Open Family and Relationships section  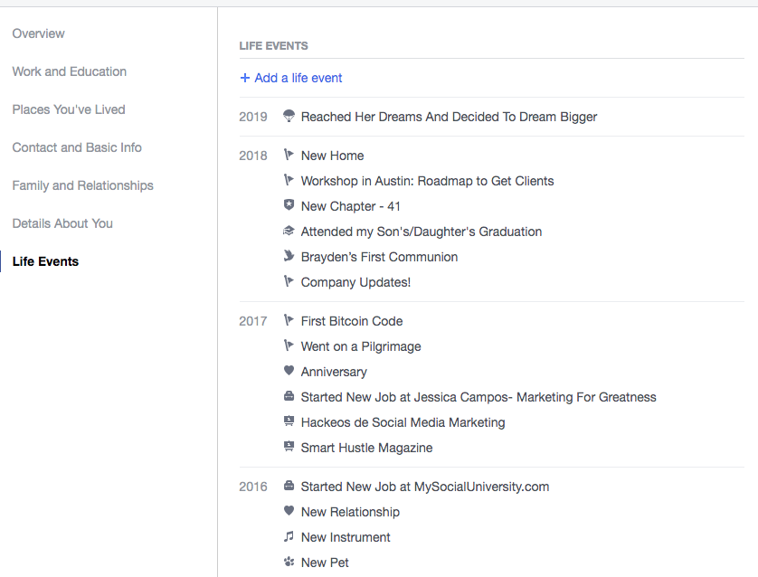[x=83, y=185]
